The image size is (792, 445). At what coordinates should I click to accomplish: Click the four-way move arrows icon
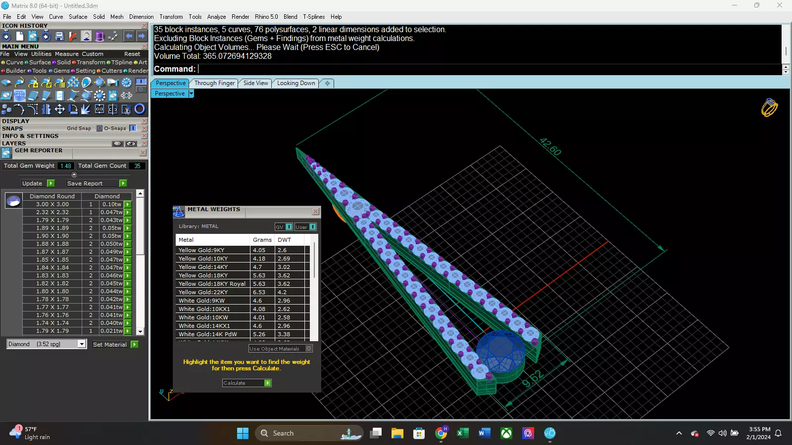coord(60,109)
